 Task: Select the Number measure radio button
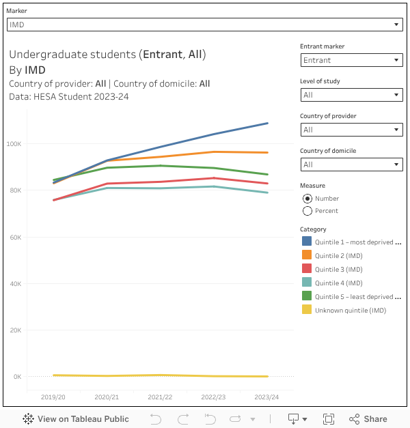[x=307, y=199]
